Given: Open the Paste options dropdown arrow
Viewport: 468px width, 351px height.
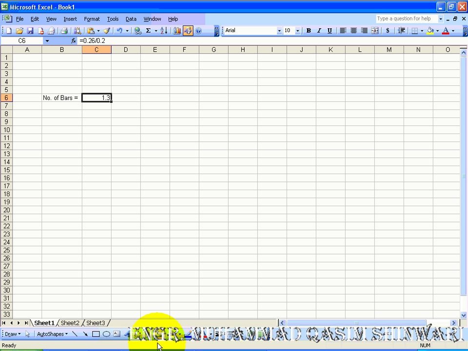Looking at the screenshot, I should click(98, 31).
